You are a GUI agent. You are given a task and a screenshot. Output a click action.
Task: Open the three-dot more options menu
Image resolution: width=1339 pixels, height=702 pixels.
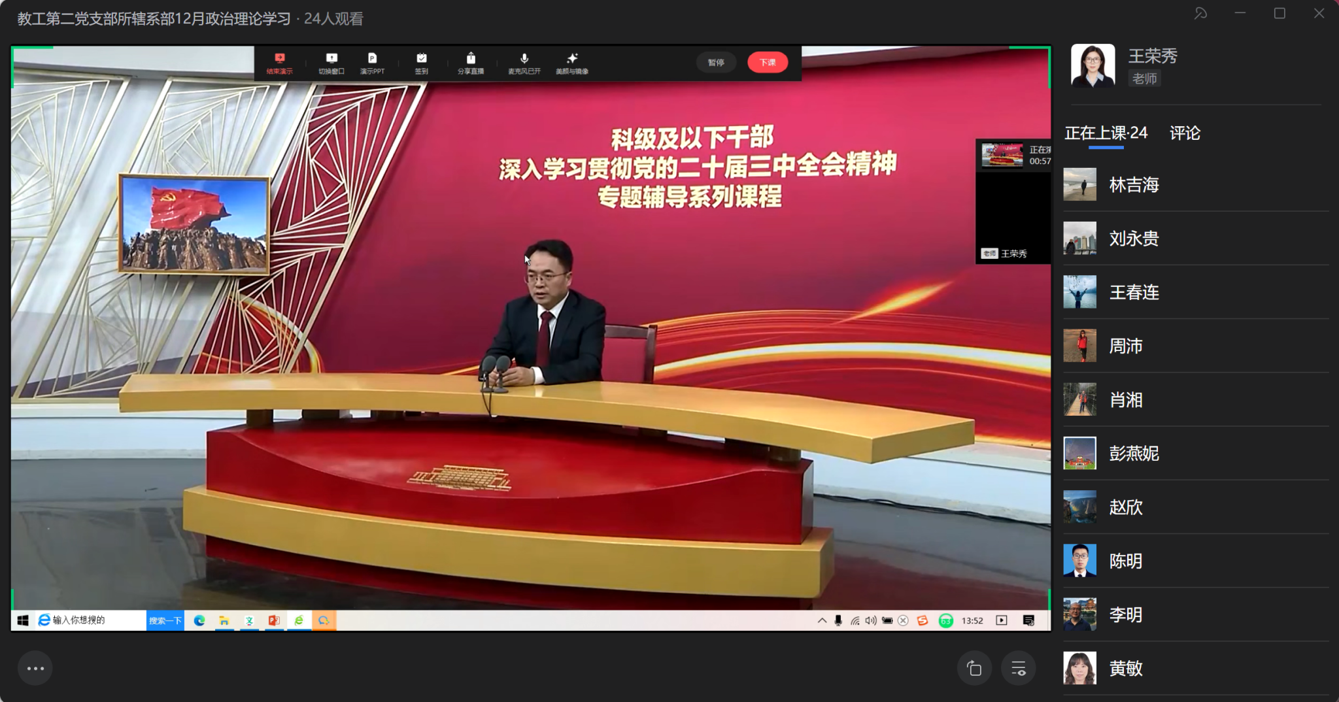coord(35,668)
